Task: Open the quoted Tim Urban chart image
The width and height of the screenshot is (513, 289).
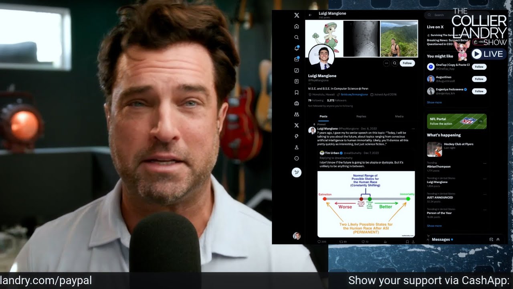Action: (366, 204)
